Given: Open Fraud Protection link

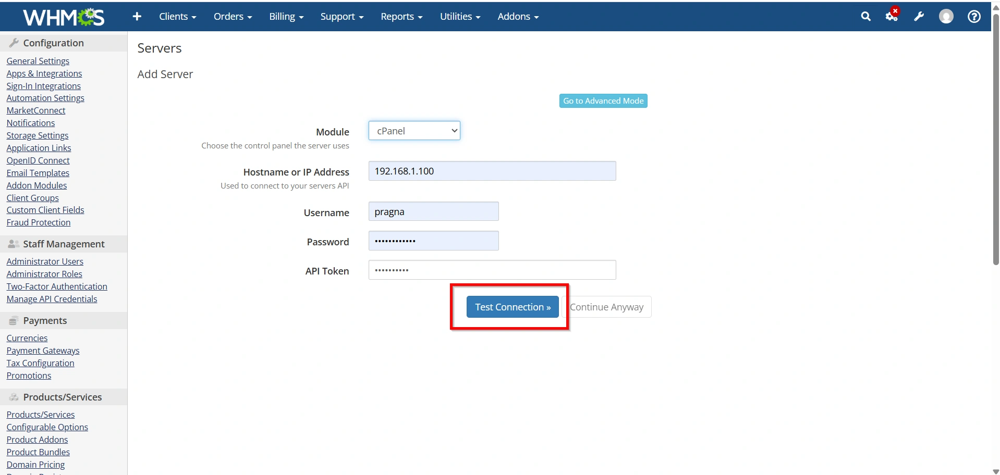Looking at the screenshot, I should (x=39, y=223).
